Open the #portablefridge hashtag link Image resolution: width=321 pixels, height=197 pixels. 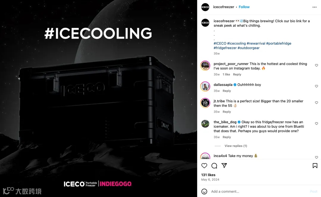278,43
